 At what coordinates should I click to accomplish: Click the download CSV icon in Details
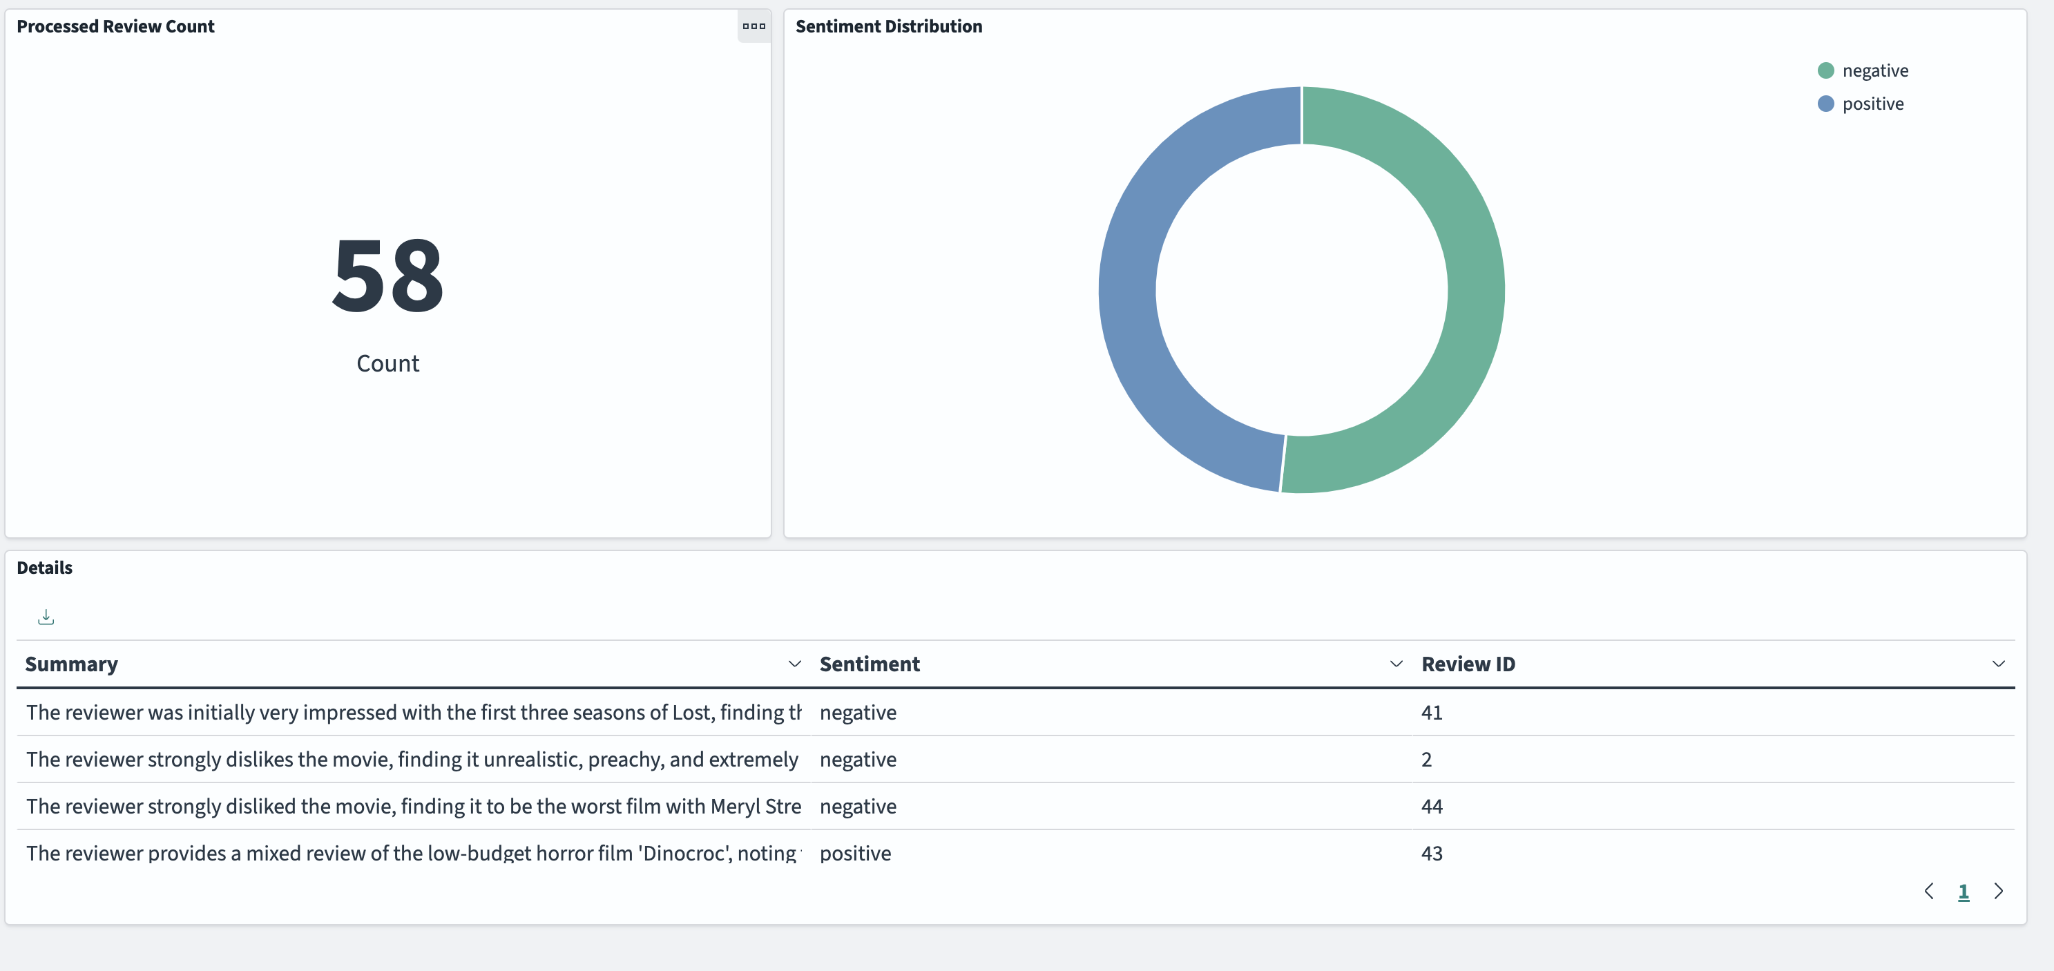point(46,617)
